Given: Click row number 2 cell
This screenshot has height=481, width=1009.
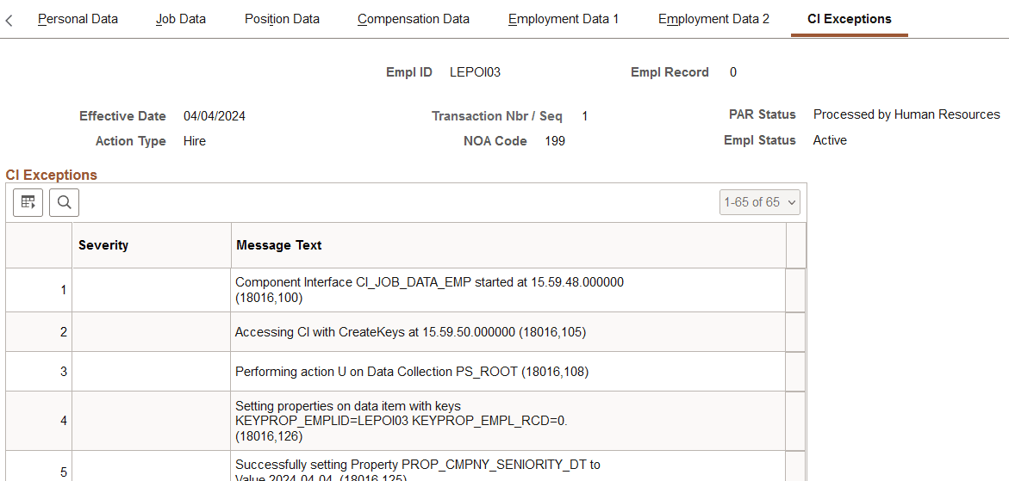Looking at the screenshot, I should tap(39, 332).
